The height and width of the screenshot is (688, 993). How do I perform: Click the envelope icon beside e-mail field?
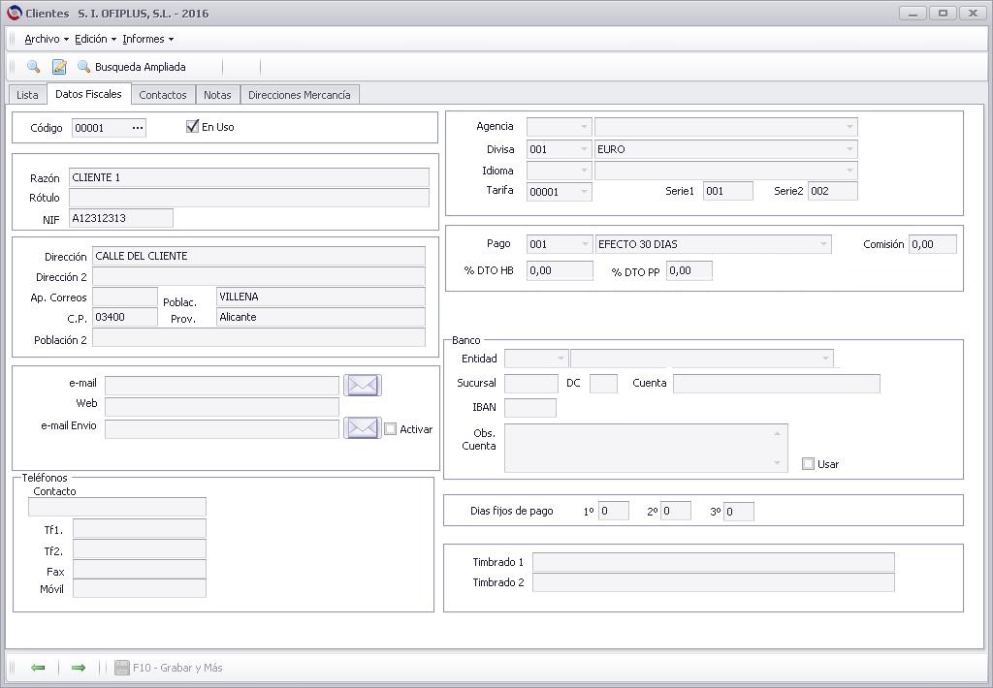(x=363, y=385)
